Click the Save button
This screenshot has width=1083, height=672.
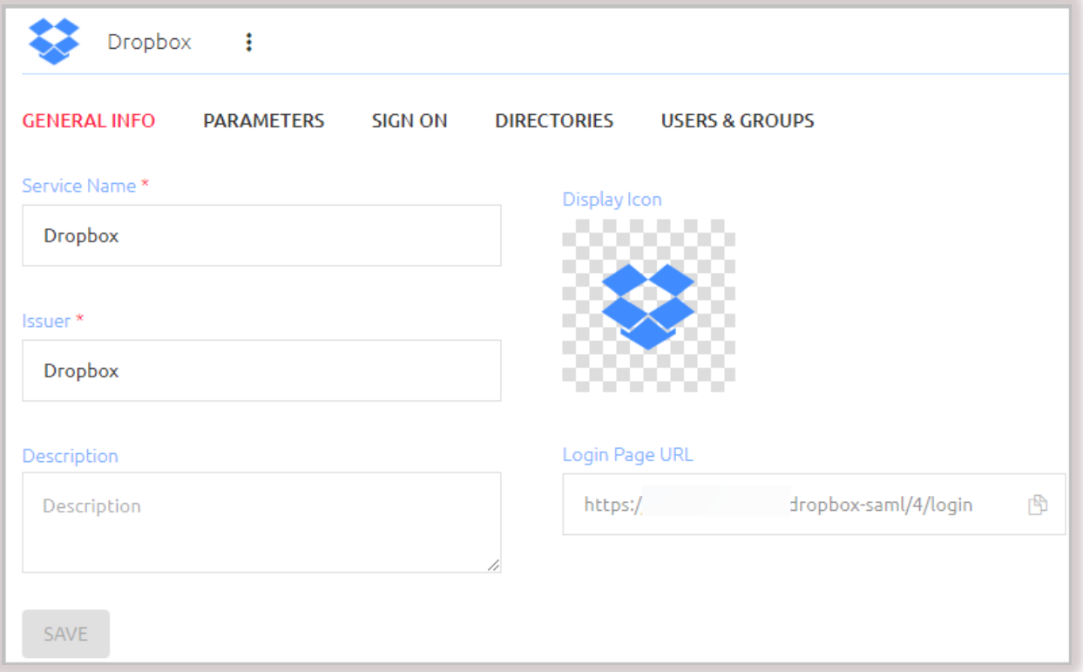66,634
